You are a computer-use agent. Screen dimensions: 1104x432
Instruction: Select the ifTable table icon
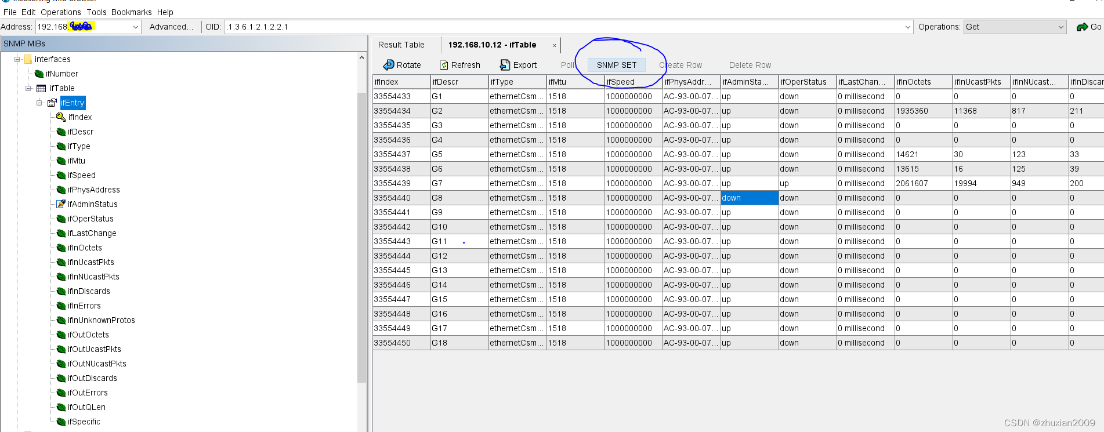41,88
